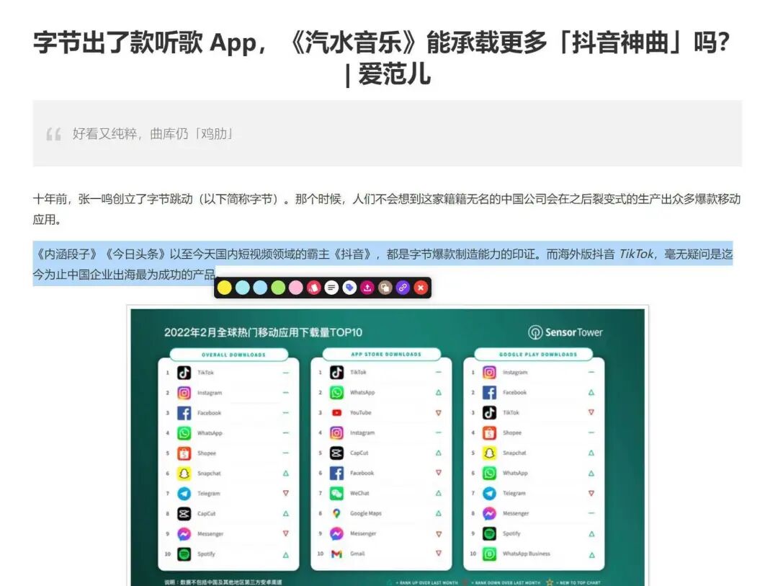Viewport: 778px width, 586px height.
Task: Open the Sensor Tower TOP10 downloads chart image
Action: tap(388, 446)
